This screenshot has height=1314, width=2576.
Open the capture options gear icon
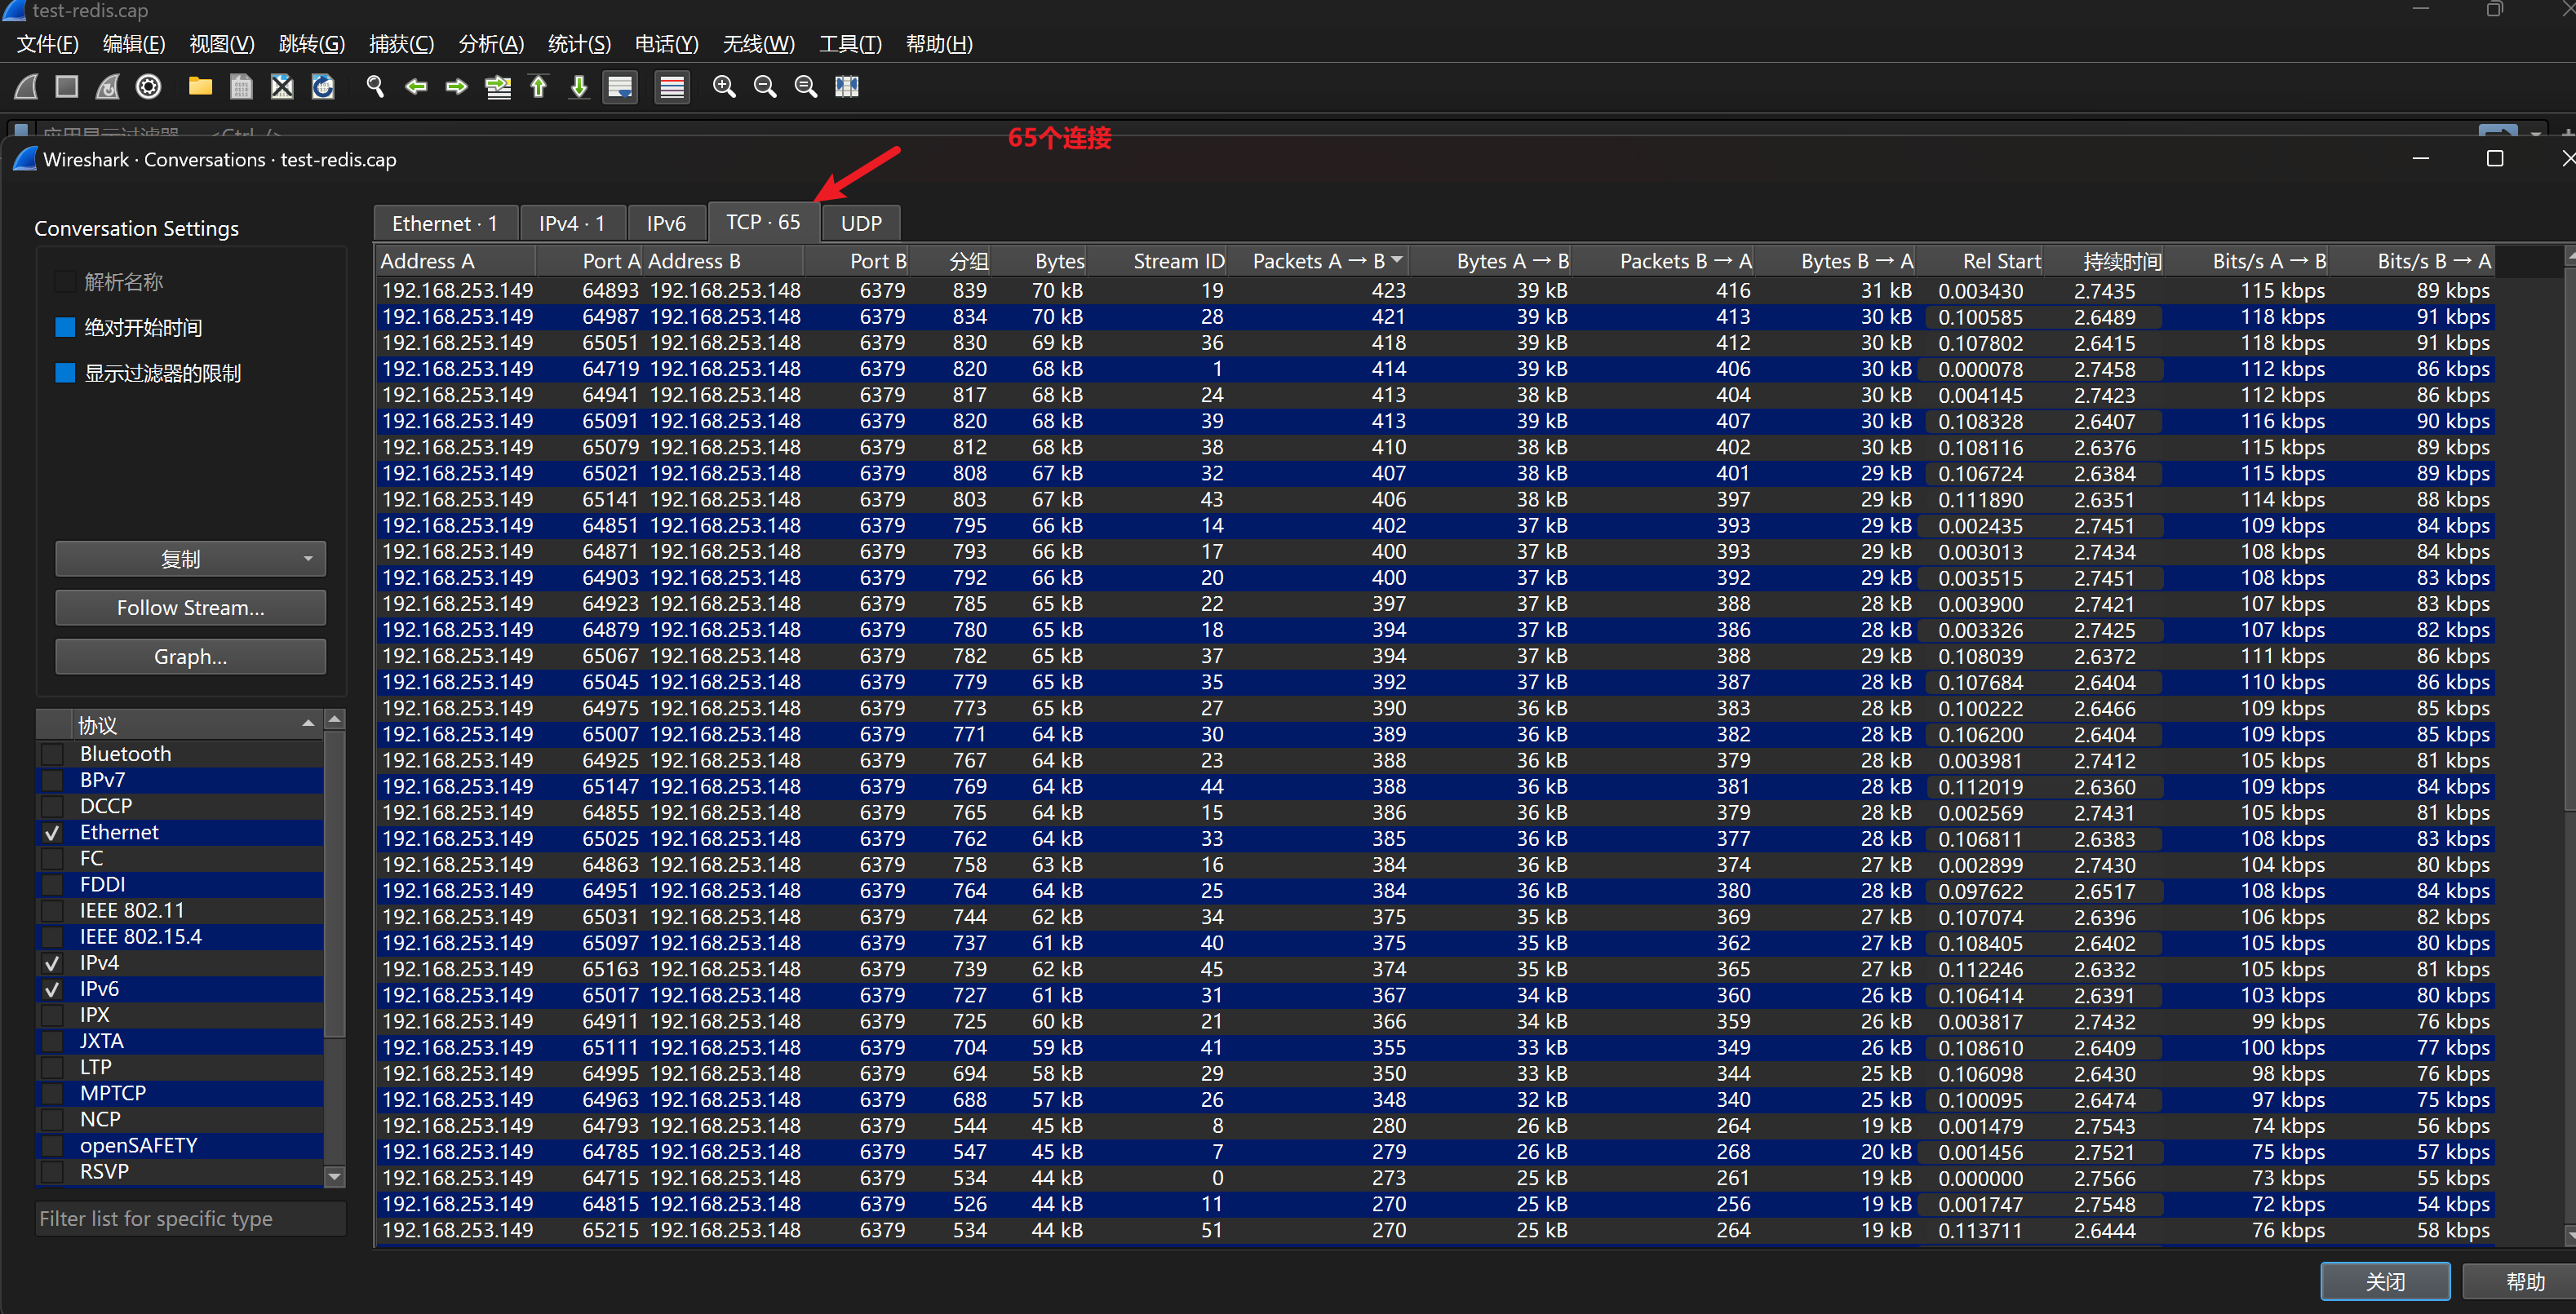click(149, 87)
